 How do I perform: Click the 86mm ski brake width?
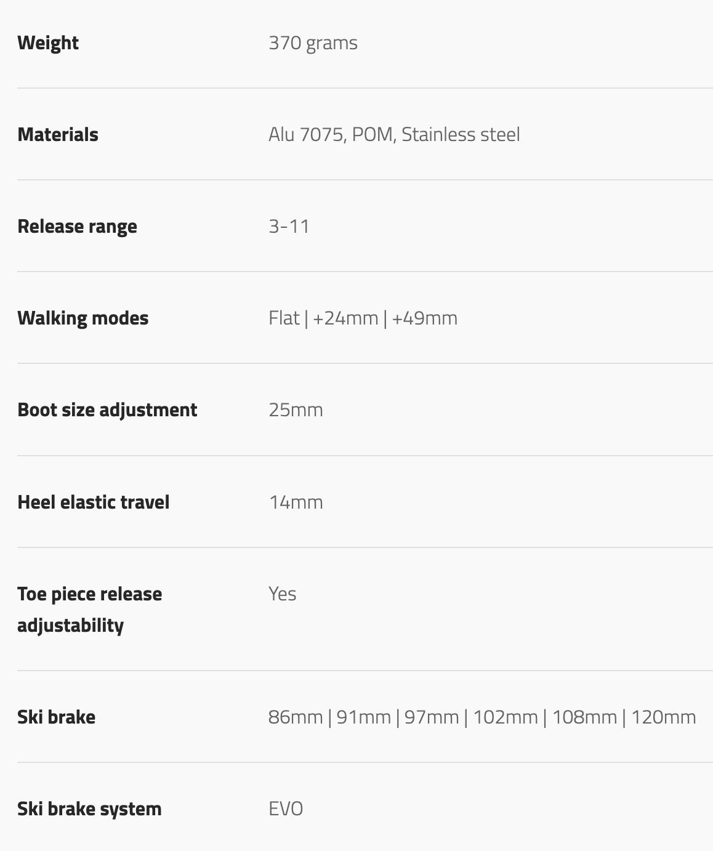296,717
